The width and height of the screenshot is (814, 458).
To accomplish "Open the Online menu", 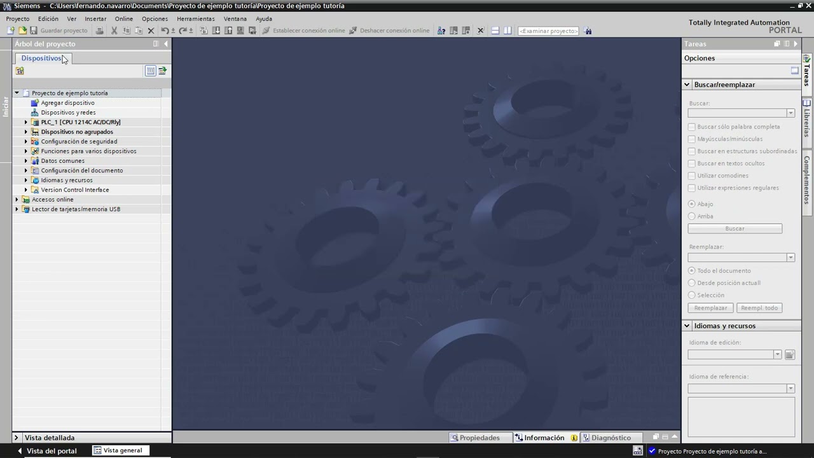I will coord(123,19).
